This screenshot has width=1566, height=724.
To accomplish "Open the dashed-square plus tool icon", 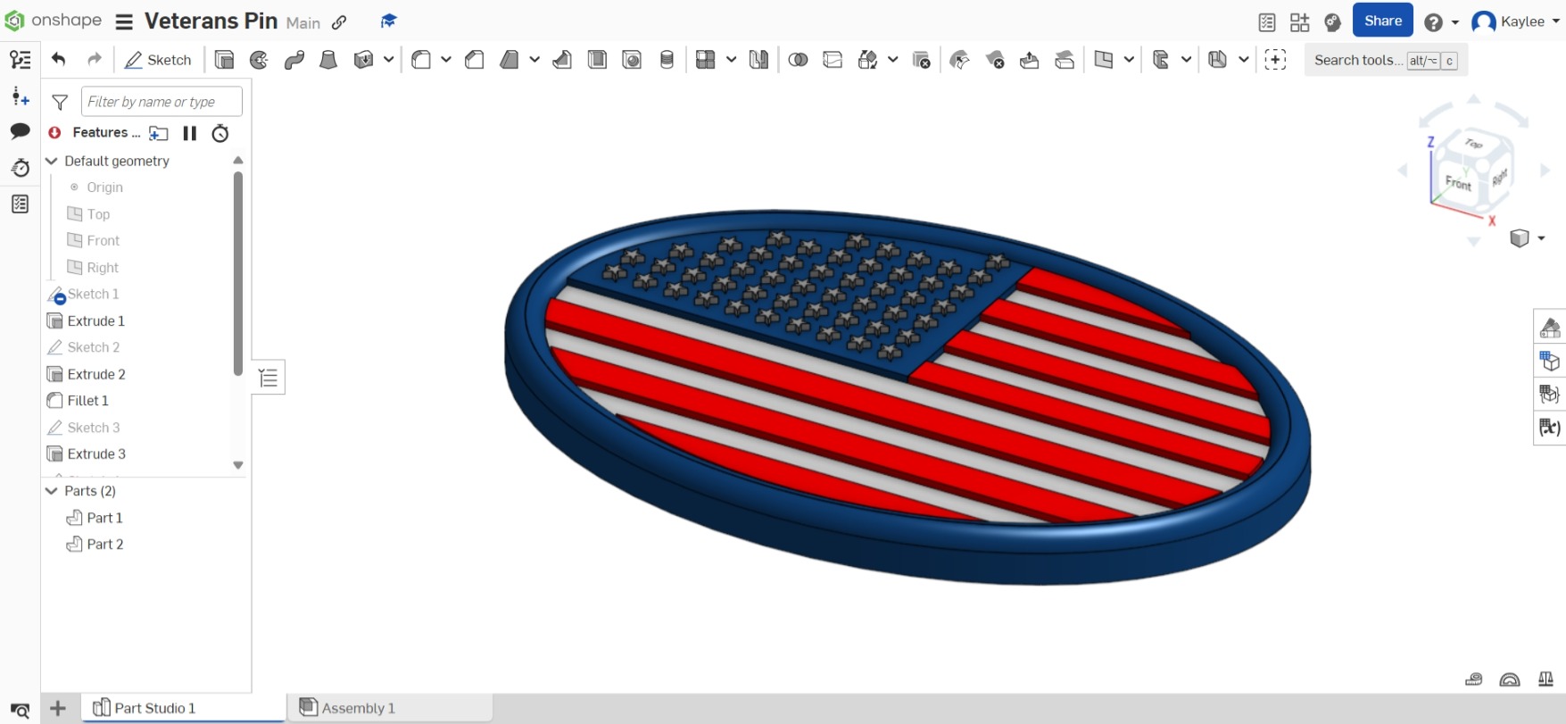I will pos(1276,60).
